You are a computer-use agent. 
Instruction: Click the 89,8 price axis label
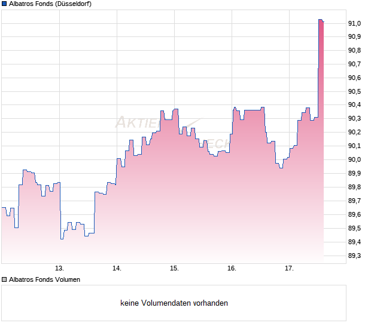pyautogui.click(x=354, y=187)
